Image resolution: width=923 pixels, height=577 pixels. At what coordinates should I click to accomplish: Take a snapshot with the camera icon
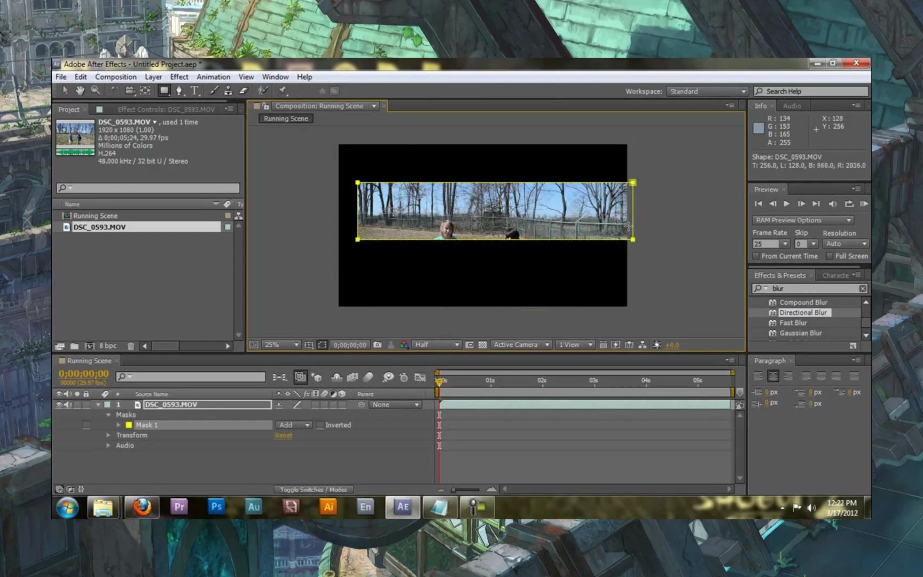(378, 345)
